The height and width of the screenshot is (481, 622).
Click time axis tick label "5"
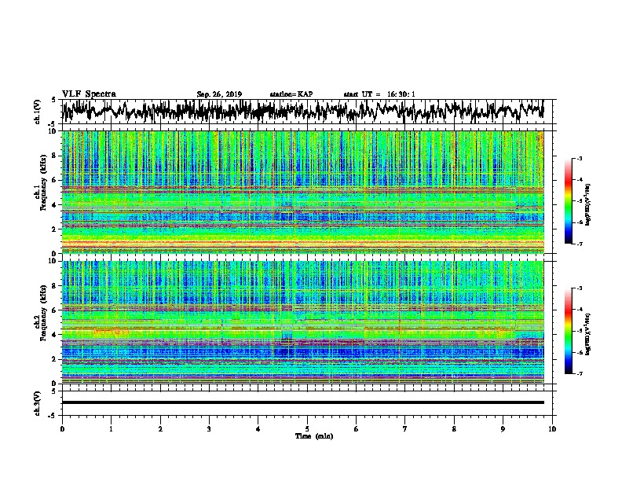(307, 428)
